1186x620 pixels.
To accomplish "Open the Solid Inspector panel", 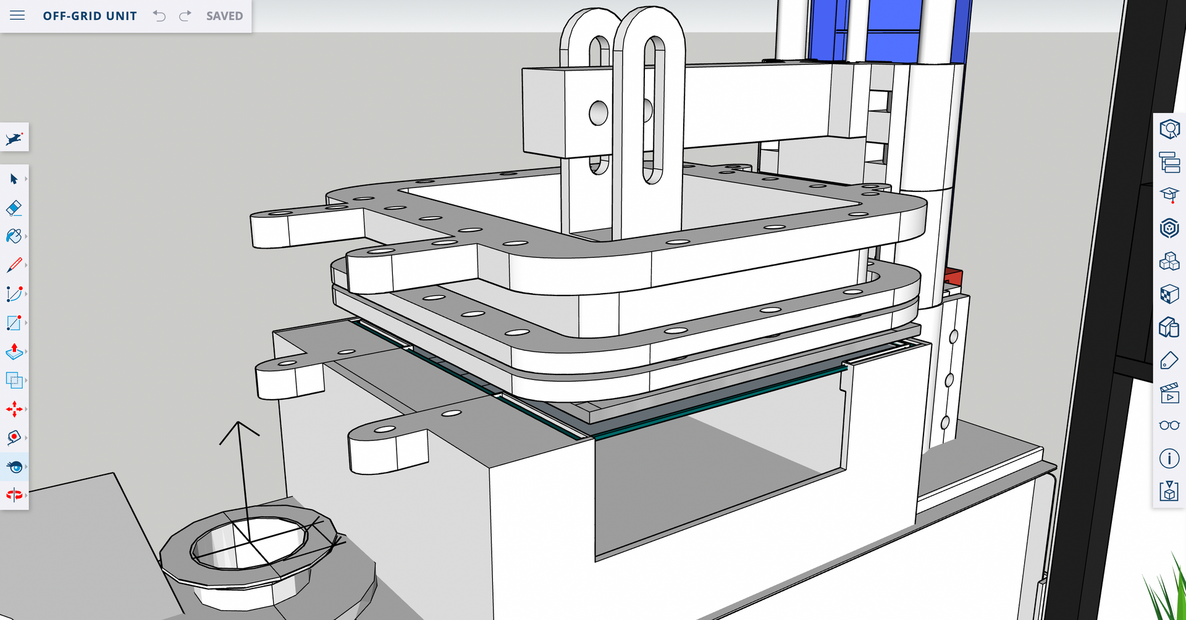I will click(1169, 492).
